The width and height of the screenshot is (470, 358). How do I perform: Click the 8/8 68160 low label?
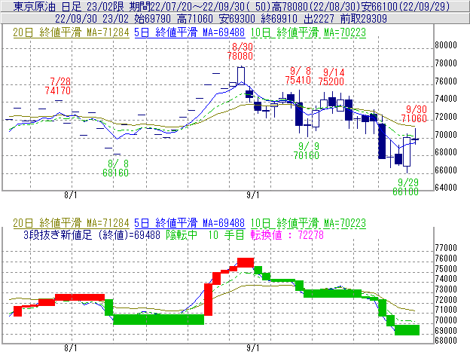(x=116, y=168)
